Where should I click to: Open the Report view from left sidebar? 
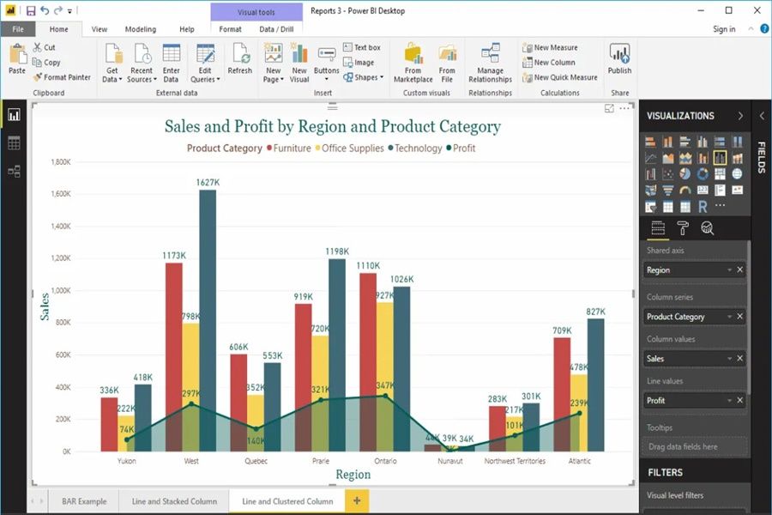14,115
